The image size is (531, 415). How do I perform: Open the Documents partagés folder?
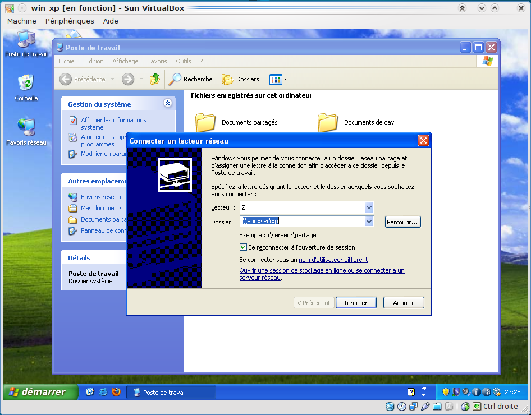coord(205,122)
